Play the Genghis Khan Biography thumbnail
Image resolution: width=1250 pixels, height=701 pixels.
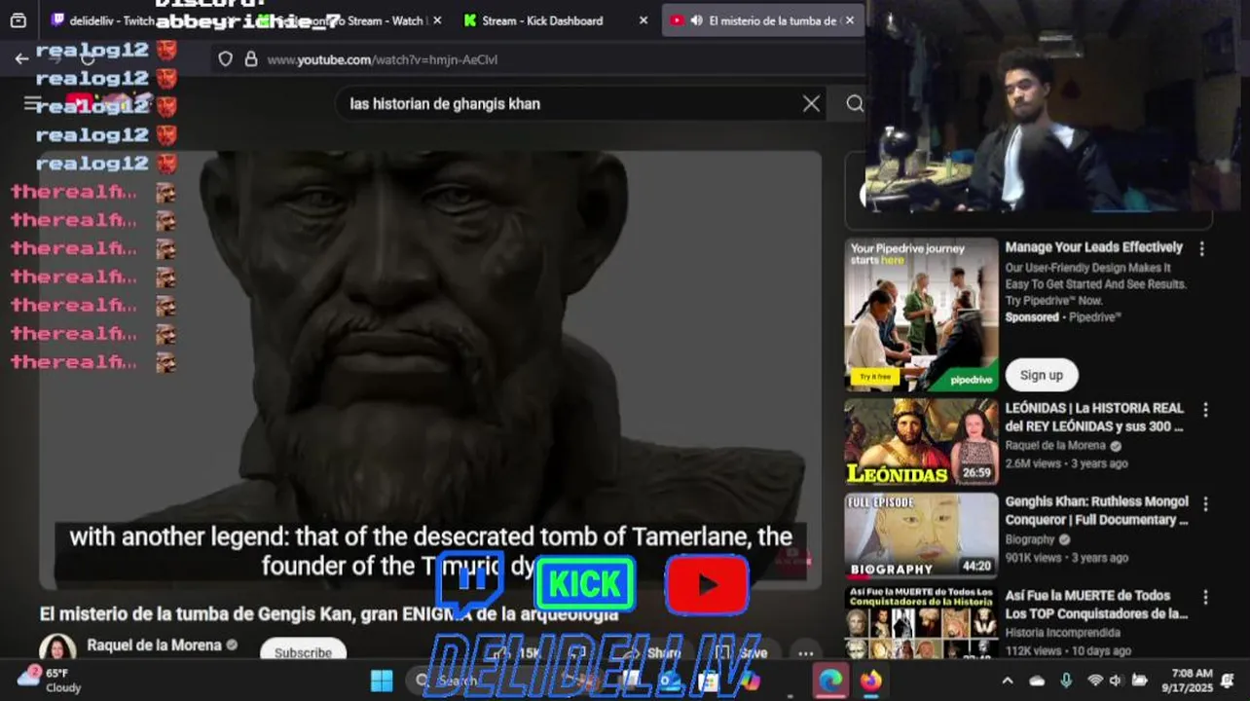(x=921, y=535)
